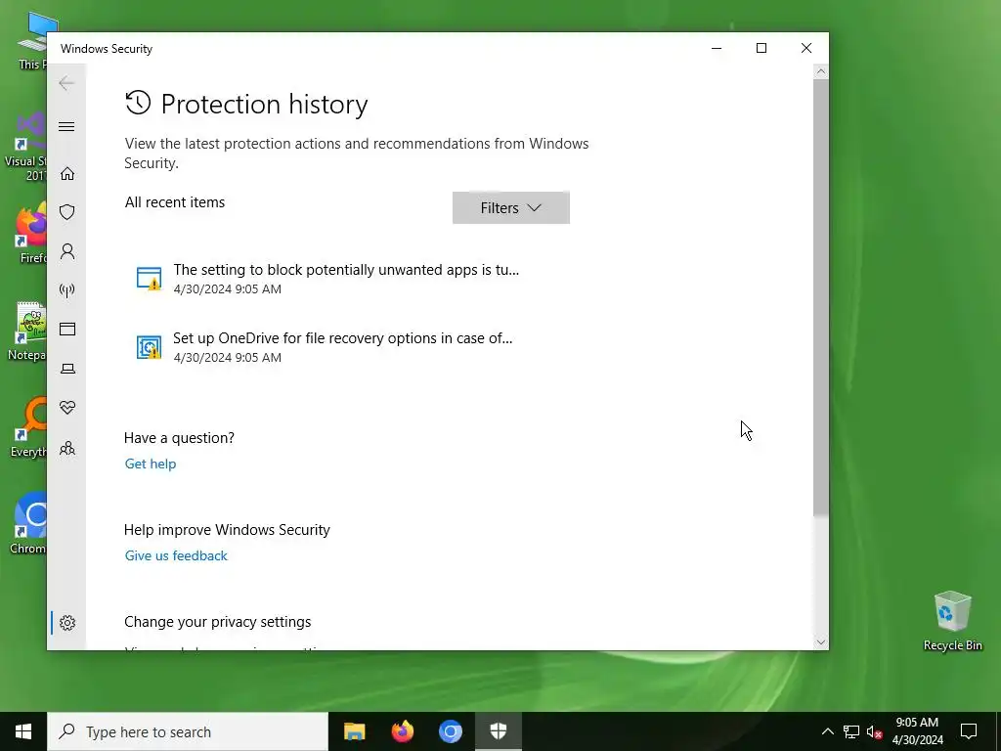
Task: Open Settings gear in the sidebar
Action: click(x=67, y=623)
